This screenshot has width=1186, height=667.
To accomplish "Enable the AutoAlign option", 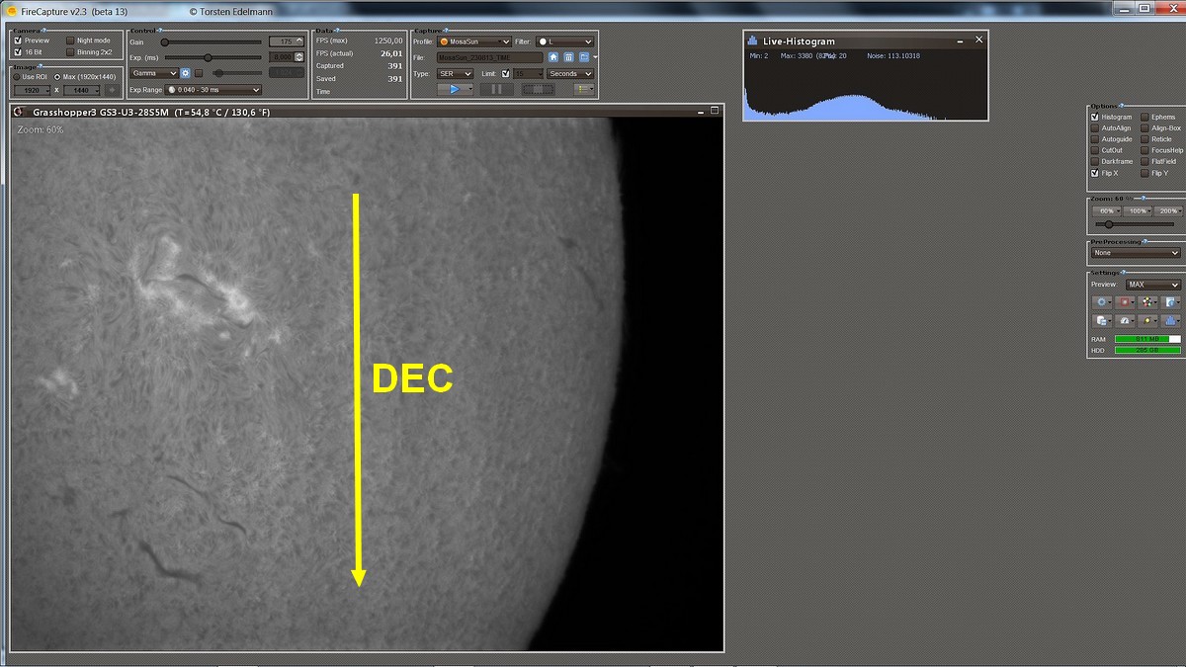I will point(1095,127).
